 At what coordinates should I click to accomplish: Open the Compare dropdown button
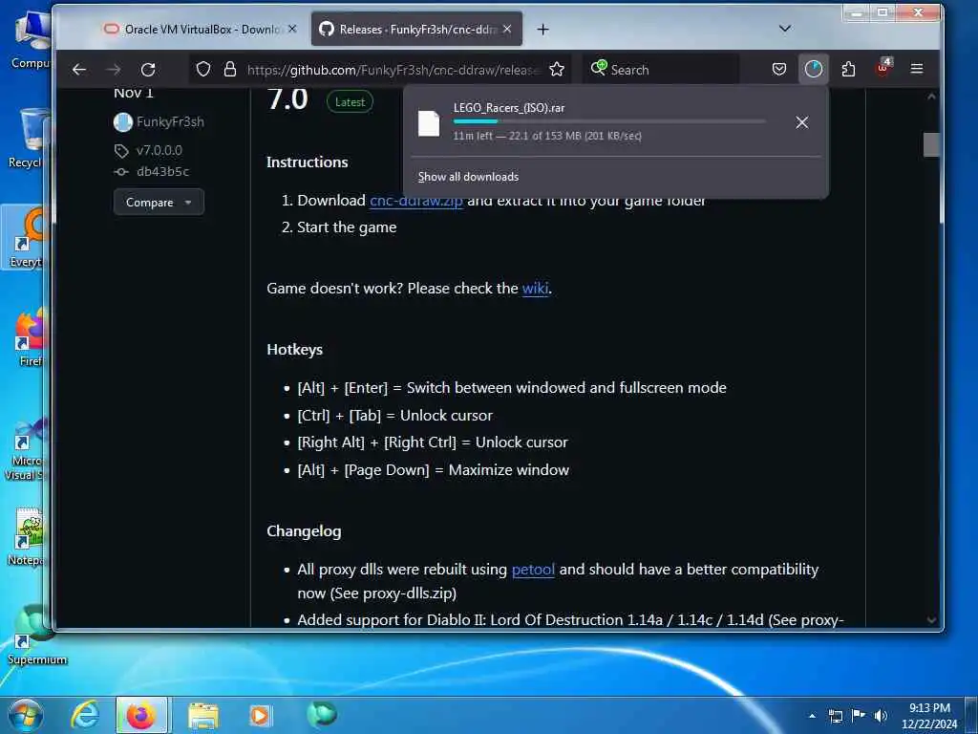[x=159, y=203]
